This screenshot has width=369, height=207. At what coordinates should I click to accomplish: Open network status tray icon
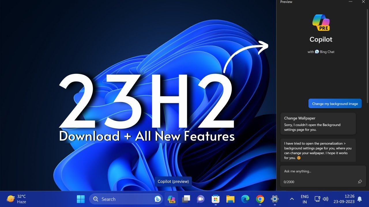[x=317, y=199]
